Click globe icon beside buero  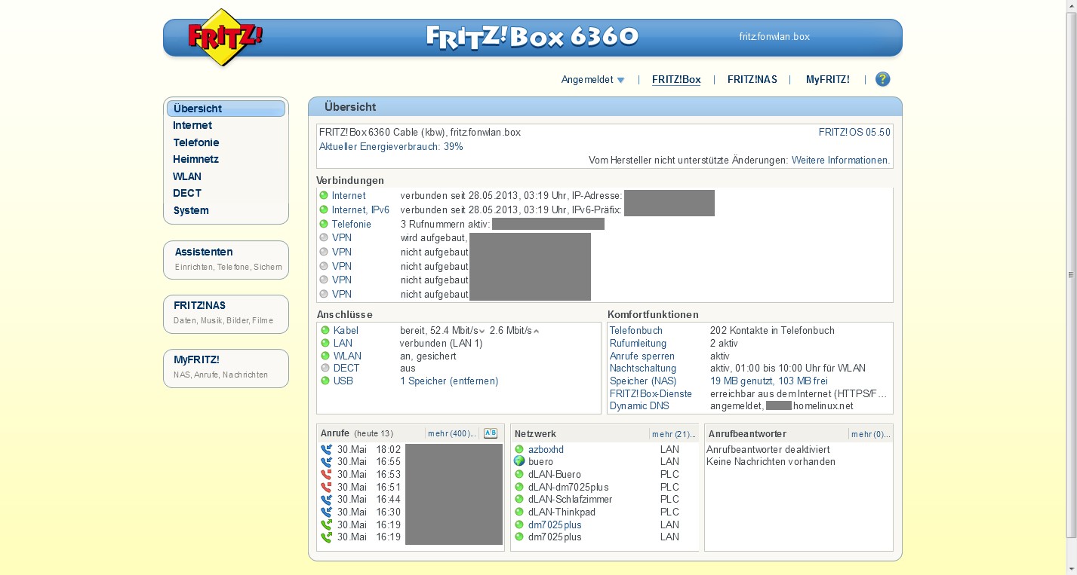point(519,461)
